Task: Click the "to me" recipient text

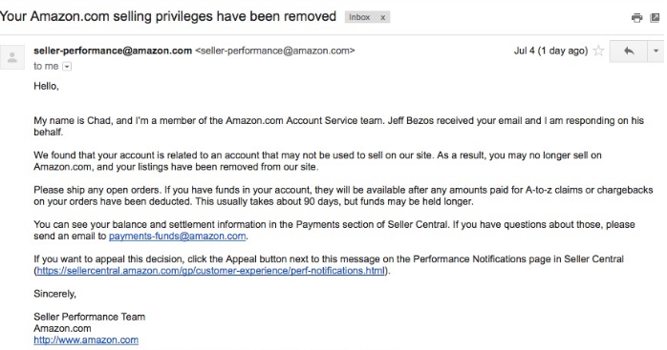Action: pos(46,66)
